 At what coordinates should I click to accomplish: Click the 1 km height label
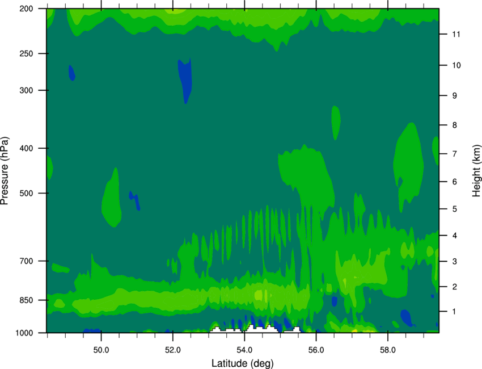454,312
